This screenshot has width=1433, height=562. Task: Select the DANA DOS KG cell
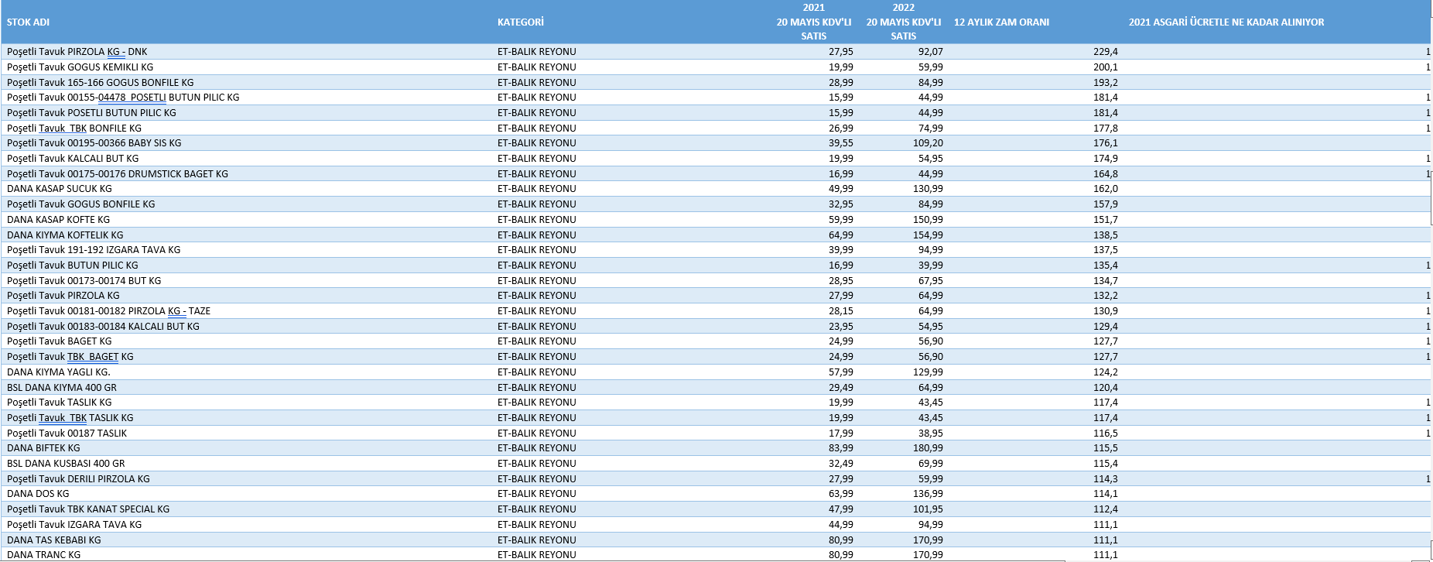click(x=38, y=494)
